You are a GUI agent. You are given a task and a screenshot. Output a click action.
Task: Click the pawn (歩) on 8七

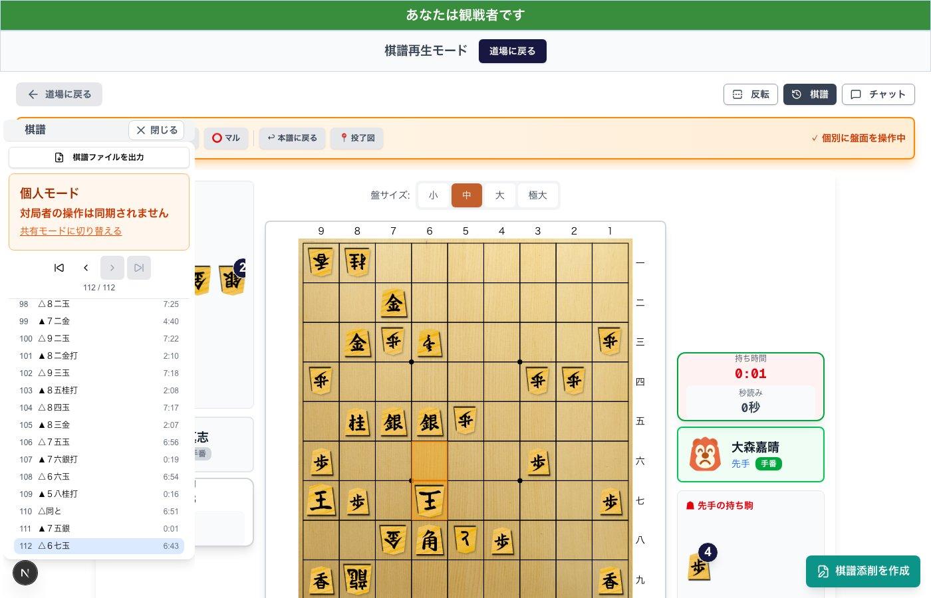tap(357, 501)
